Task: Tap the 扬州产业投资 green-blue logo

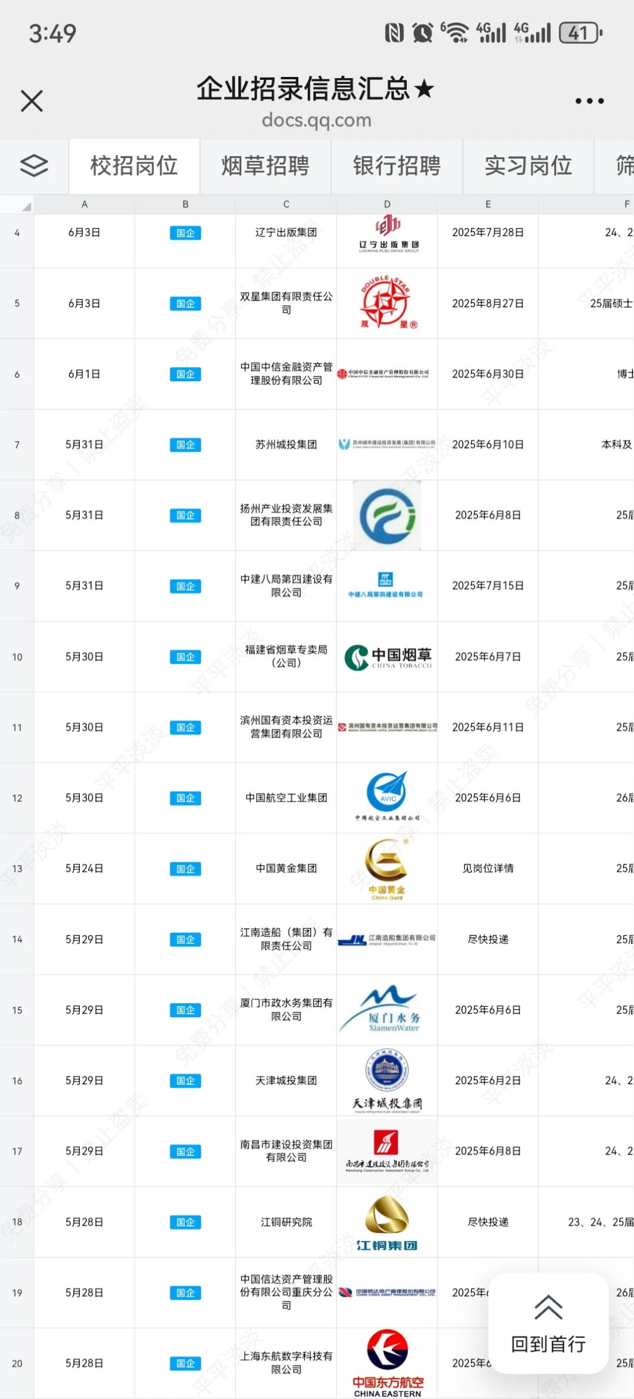Action: (387, 516)
